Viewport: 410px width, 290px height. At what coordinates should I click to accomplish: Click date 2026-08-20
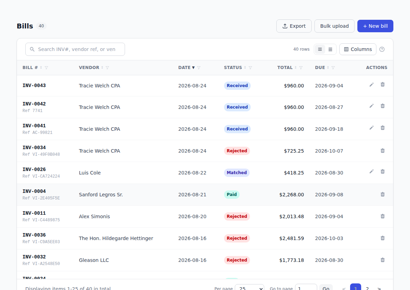(x=192, y=216)
